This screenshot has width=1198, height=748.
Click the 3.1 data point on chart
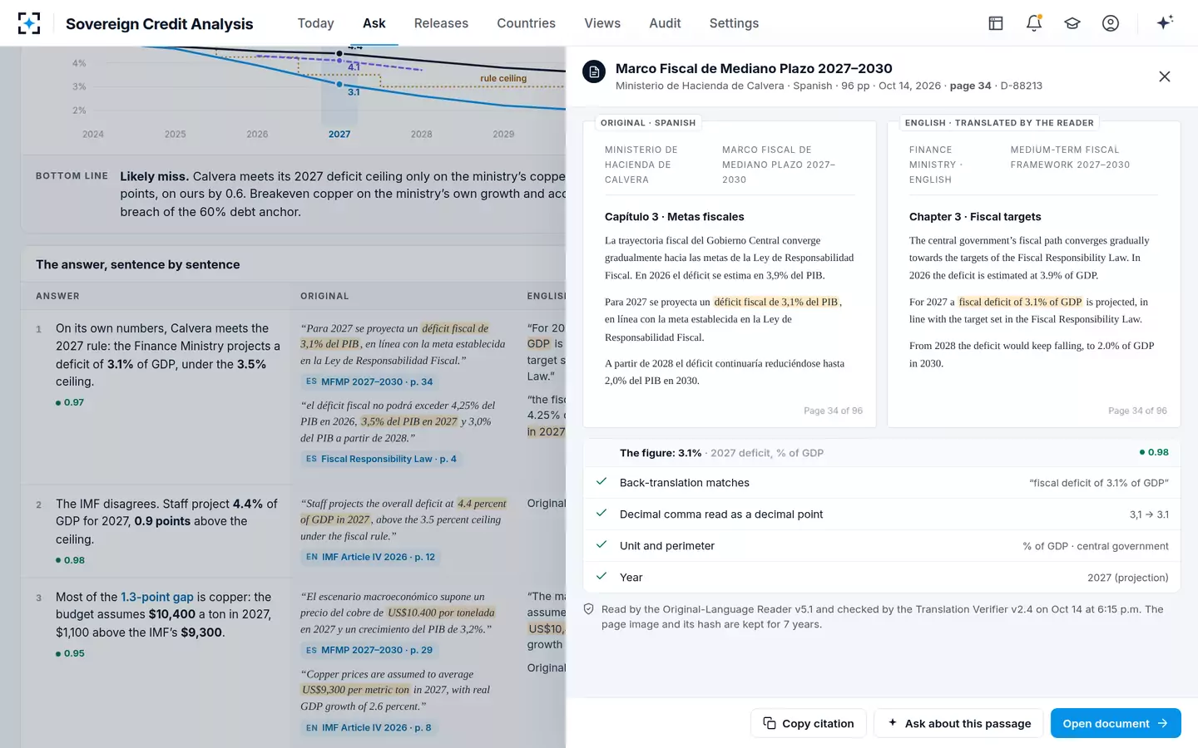point(339,84)
